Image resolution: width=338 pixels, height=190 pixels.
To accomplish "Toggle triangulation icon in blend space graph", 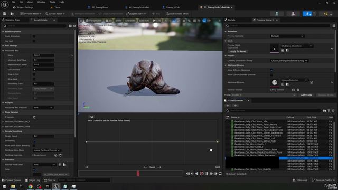I will (91, 117).
